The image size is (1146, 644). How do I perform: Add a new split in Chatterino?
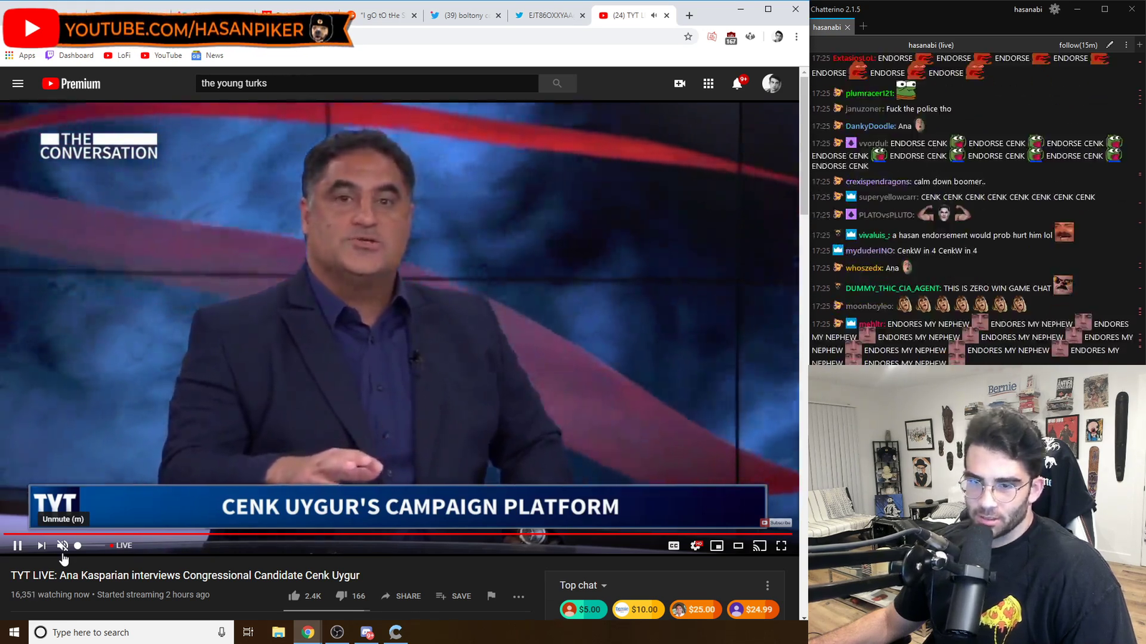[x=1140, y=45]
